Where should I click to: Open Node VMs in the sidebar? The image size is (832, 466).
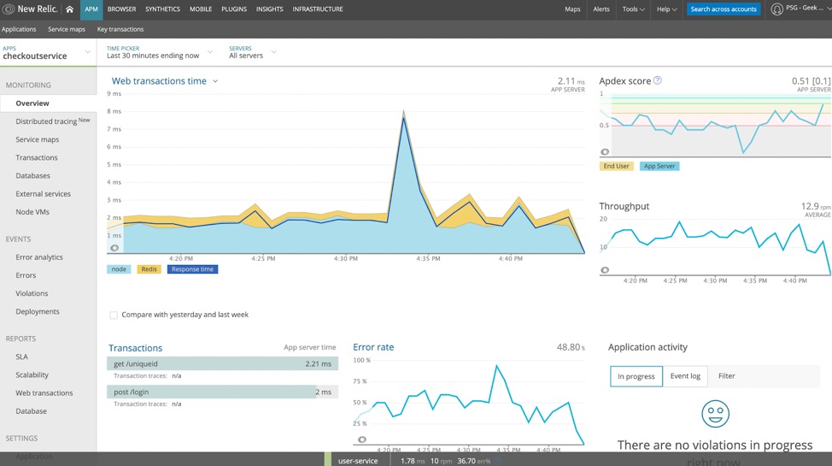coord(32,211)
